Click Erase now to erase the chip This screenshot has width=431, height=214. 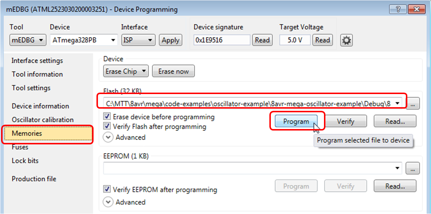pos(173,71)
